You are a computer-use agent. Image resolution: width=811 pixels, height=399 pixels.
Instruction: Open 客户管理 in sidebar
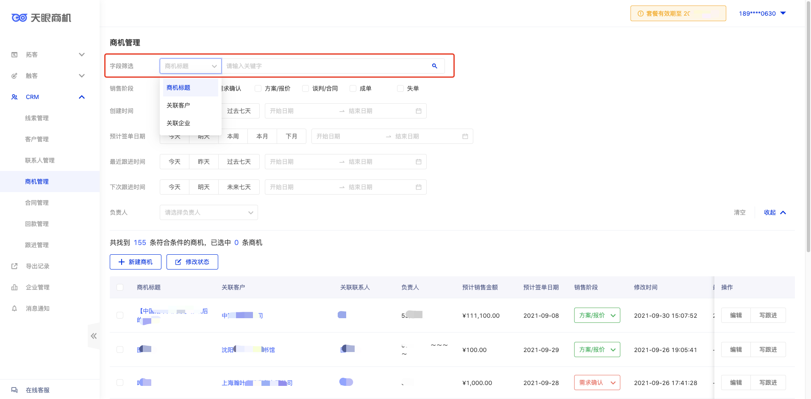37,139
